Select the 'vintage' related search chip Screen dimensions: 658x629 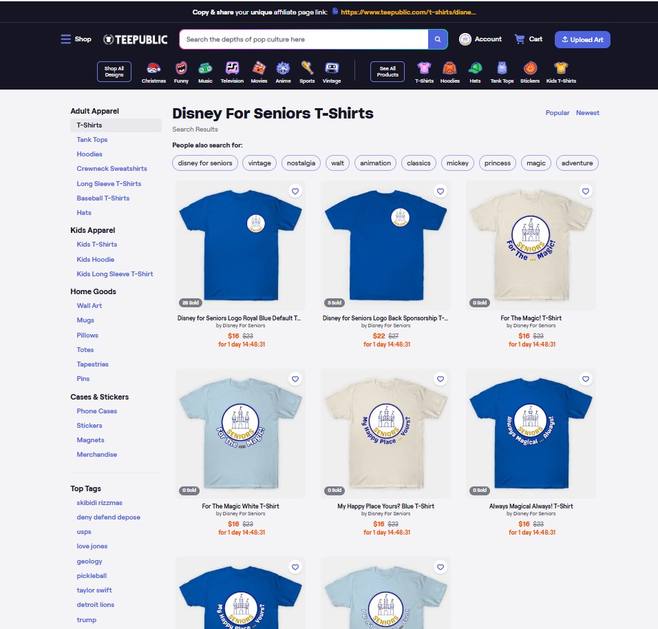pyautogui.click(x=259, y=163)
